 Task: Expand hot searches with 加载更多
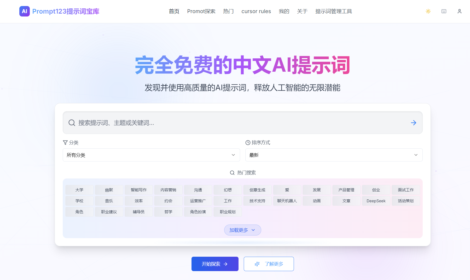pyautogui.click(x=242, y=230)
